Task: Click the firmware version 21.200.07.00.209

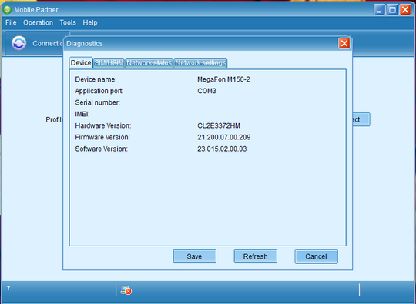Action: (x=224, y=137)
